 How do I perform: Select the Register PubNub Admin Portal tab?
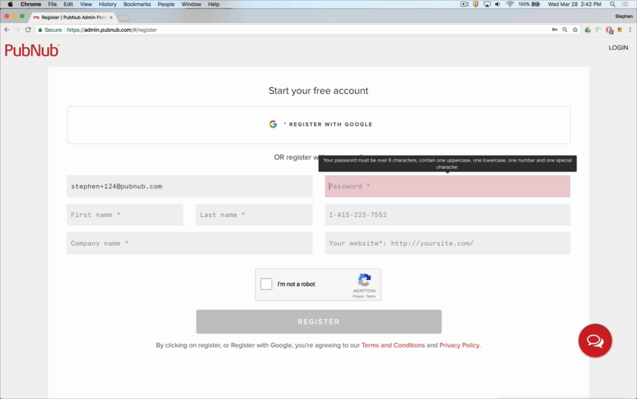[73, 17]
